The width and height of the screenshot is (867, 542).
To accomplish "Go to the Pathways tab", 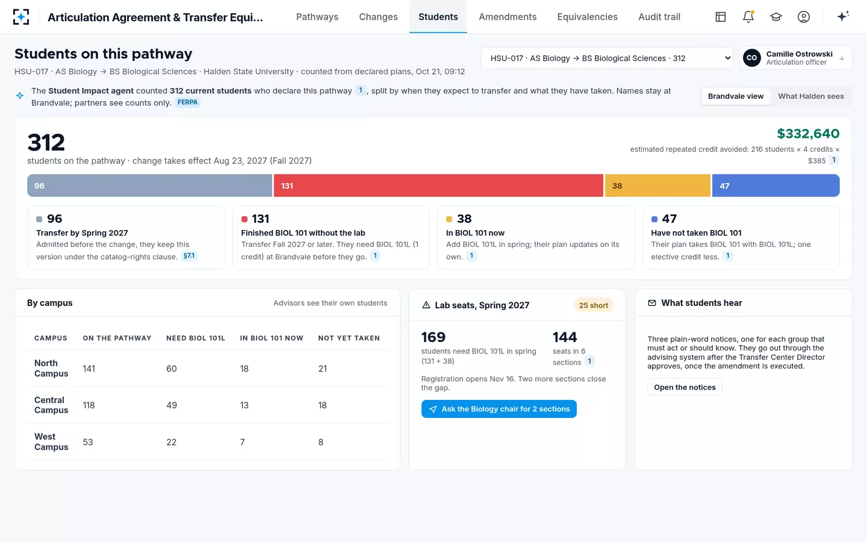I will click(x=317, y=17).
